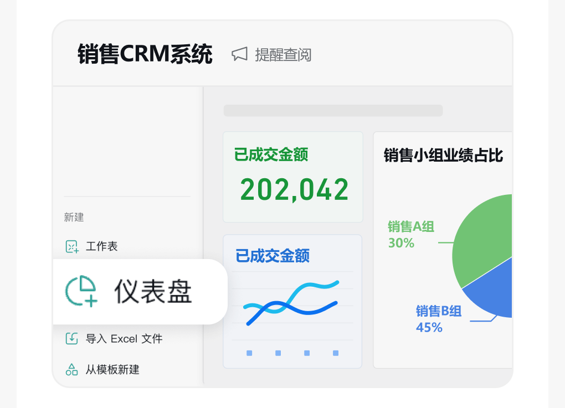Click the line chart with blue curves
Image resolution: width=565 pixels, height=408 pixels.
(x=292, y=303)
